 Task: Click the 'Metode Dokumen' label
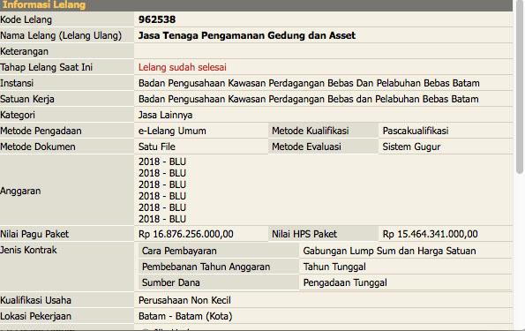point(38,147)
